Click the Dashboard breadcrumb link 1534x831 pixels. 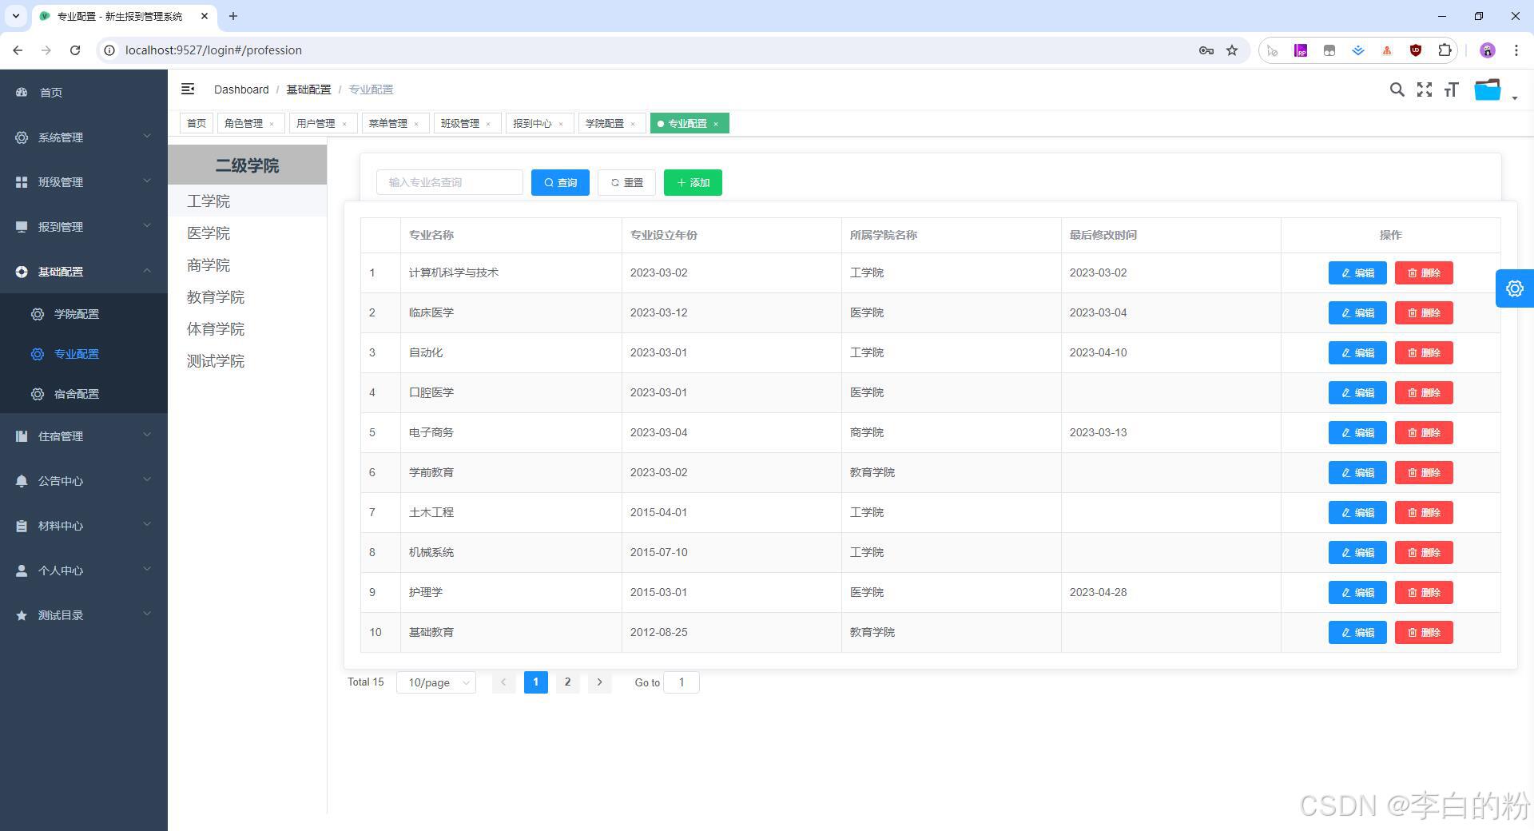(241, 89)
